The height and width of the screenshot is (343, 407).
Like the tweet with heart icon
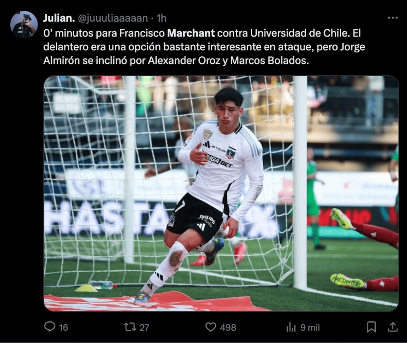(211, 327)
